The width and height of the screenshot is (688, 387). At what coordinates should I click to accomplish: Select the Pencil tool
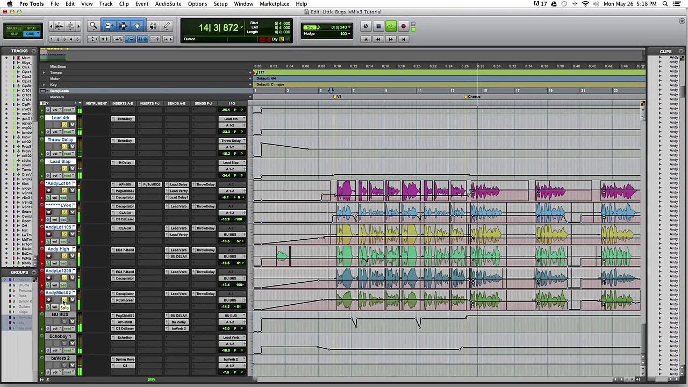pyautogui.click(x=167, y=26)
